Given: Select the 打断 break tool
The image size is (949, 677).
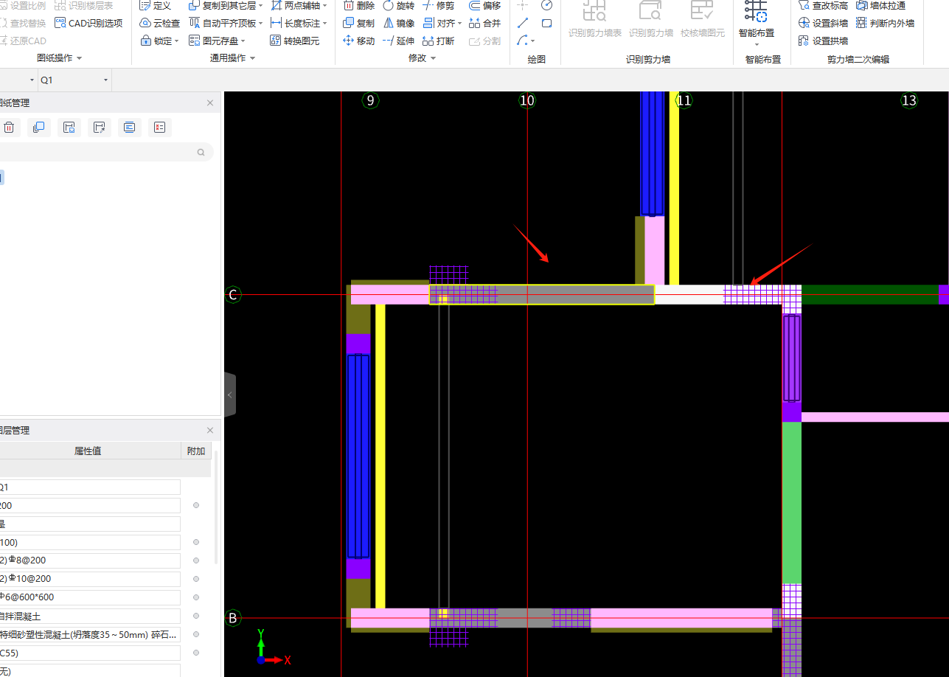Looking at the screenshot, I should [x=439, y=41].
